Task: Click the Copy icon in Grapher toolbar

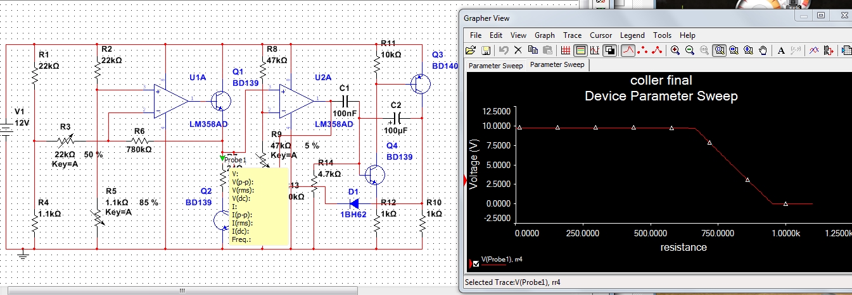Action: point(533,51)
